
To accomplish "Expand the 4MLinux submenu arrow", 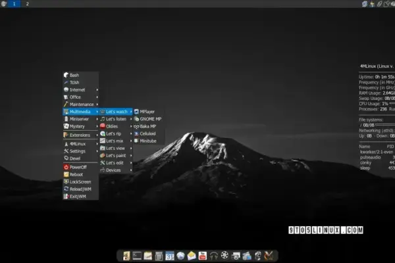I will 97,144.
